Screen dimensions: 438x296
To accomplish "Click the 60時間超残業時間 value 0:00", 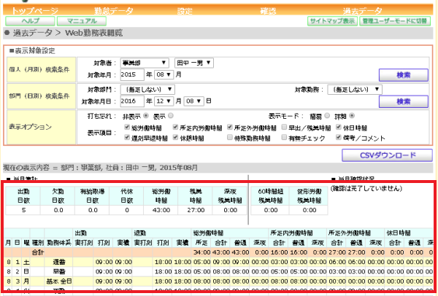I will [270, 210].
